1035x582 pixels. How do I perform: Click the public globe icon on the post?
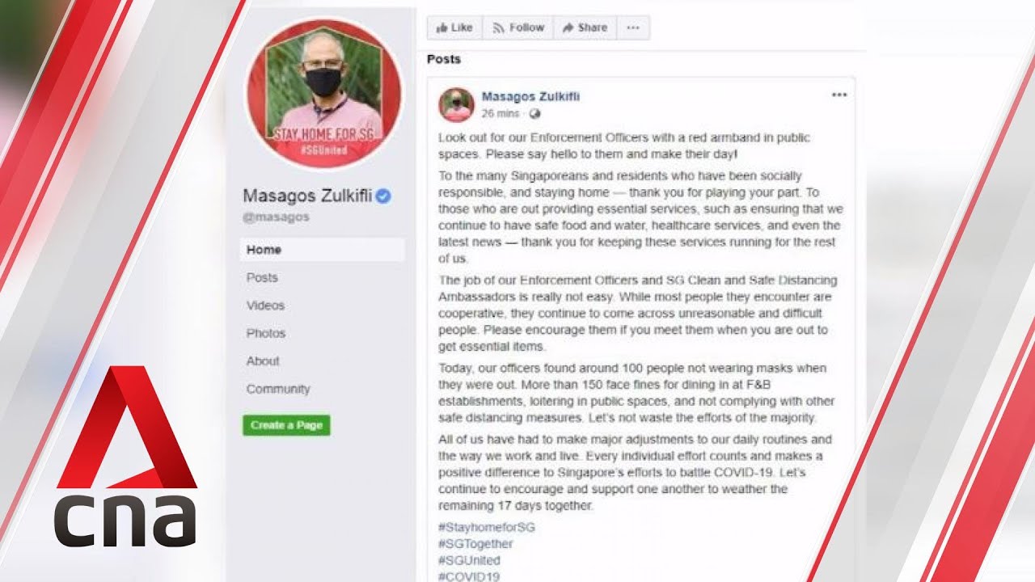tap(534, 114)
